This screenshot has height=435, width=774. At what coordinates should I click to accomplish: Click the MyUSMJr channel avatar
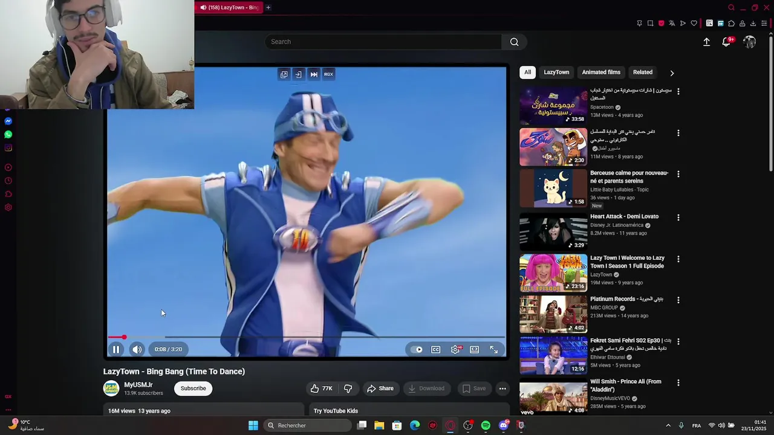click(x=111, y=388)
